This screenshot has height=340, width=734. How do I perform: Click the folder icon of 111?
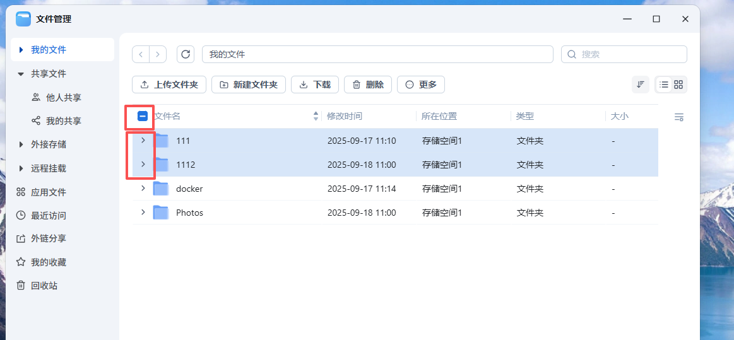tap(161, 140)
